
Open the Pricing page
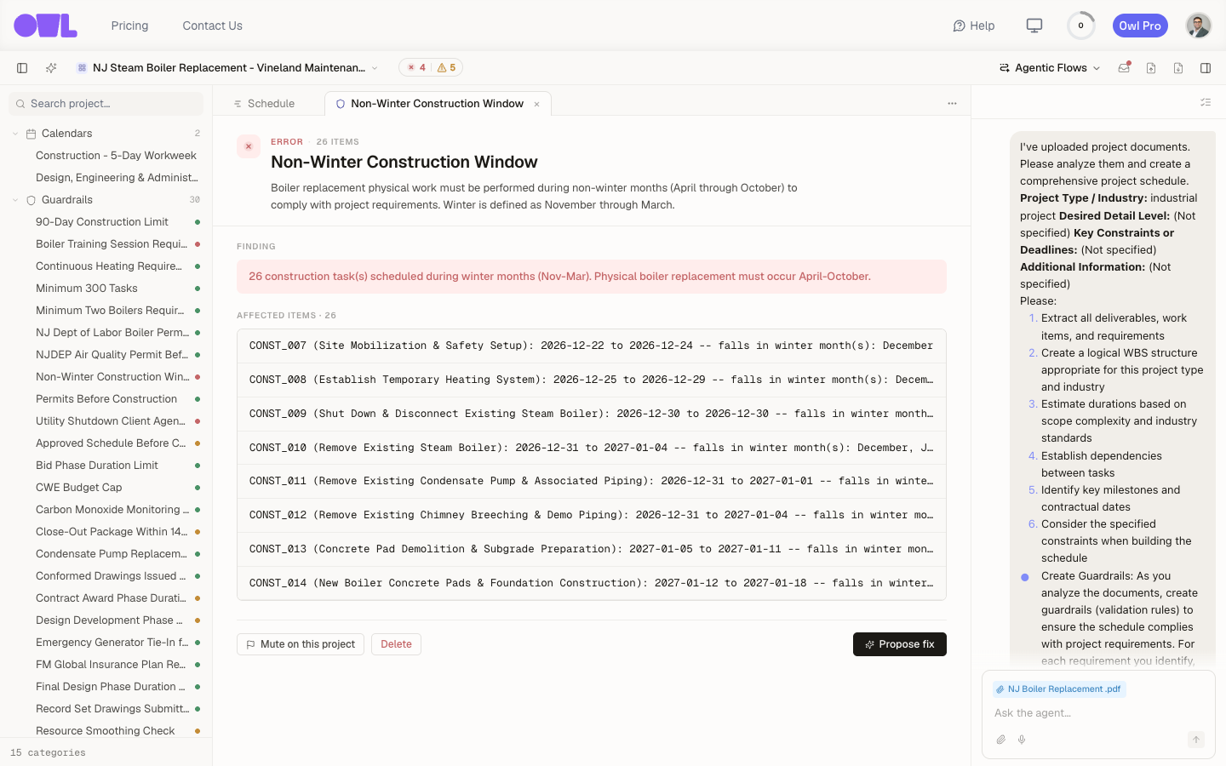point(129,26)
